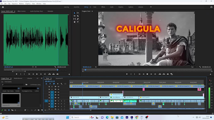Go to In point in Source monitor
Screen dimensions: 214x120
coord(29,74)
